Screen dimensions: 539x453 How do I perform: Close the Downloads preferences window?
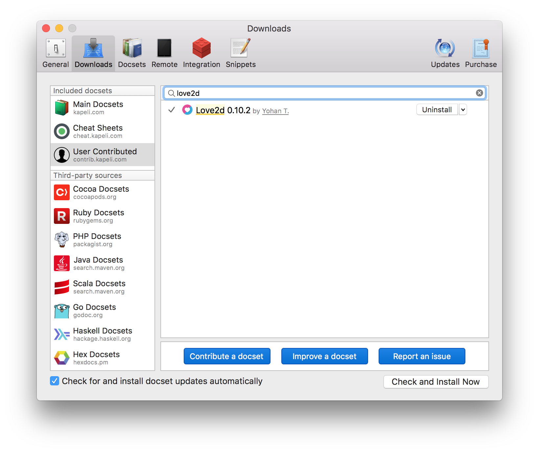click(x=46, y=28)
